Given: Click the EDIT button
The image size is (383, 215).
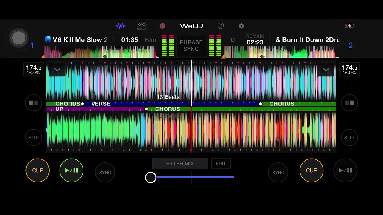Looking at the screenshot, I should click(221, 164).
